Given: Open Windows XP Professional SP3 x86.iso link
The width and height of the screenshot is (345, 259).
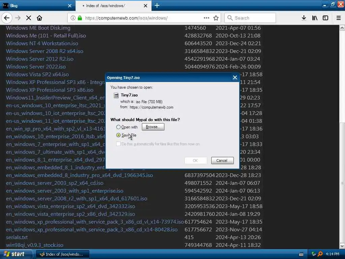Looking at the screenshot, I should (50, 90).
